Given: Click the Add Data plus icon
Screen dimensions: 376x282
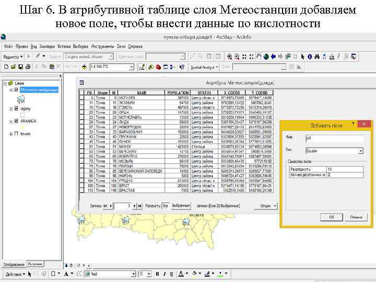Looking at the screenshot, I should pos(84,67).
